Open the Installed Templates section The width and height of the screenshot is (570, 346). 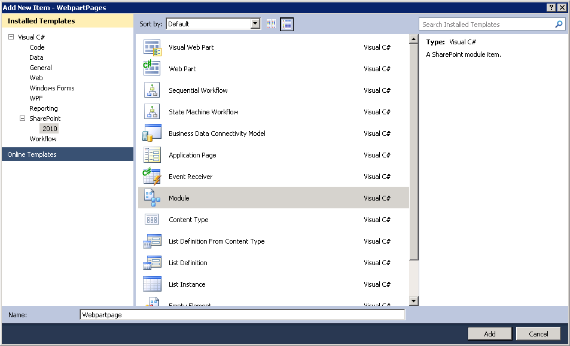[x=68, y=21]
